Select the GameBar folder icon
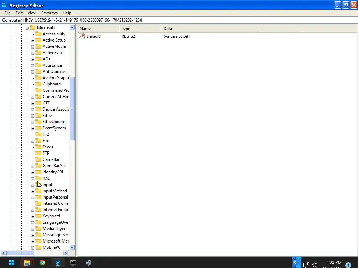The height and width of the screenshot is (268, 358). [38, 159]
